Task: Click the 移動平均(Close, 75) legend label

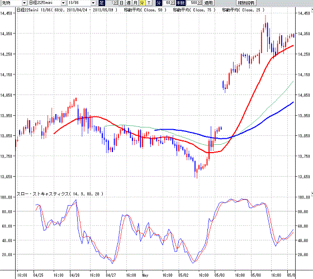Action: click(195, 10)
